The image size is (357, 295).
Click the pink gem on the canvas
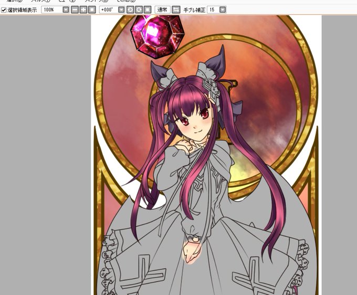(157, 36)
